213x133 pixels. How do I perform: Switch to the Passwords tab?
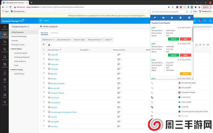click(54, 33)
